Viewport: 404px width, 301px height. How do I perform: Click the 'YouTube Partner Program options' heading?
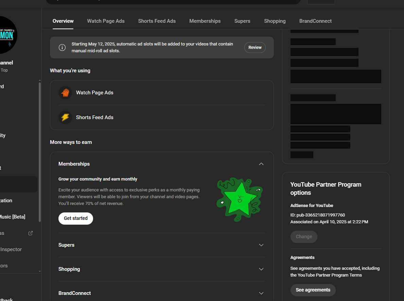pos(326,189)
